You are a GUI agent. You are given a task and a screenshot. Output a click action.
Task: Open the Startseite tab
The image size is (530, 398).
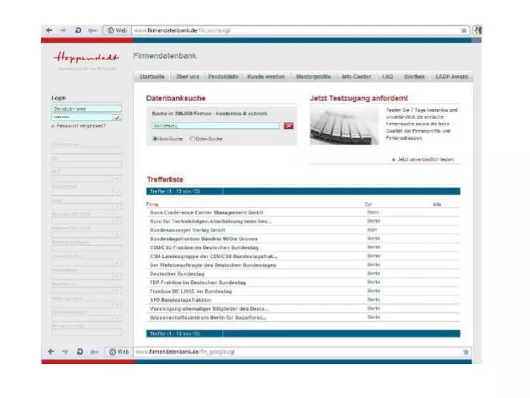click(x=152, y=77)
